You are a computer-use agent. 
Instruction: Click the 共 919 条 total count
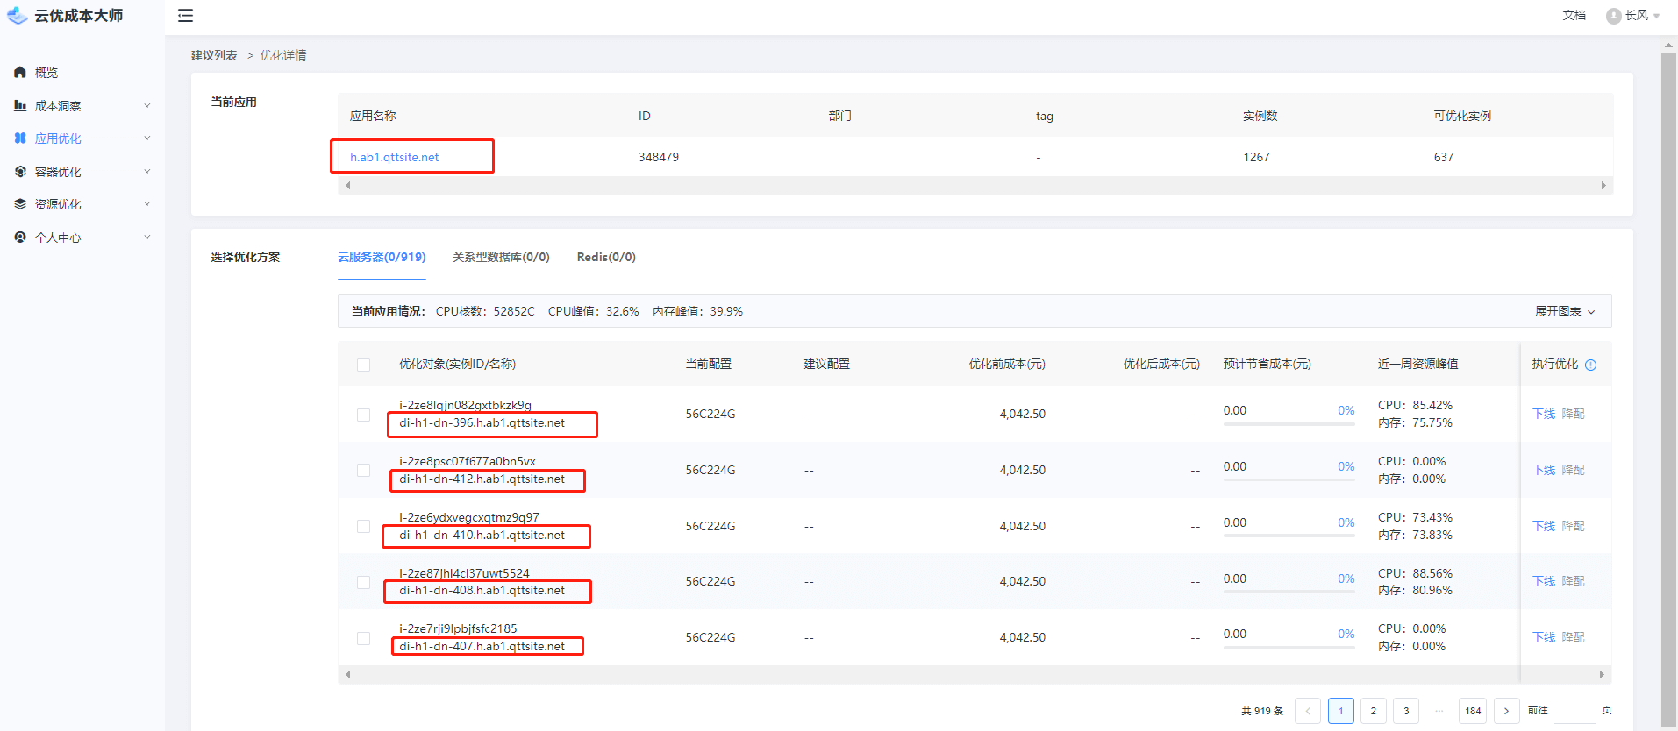pos(1262,711)
